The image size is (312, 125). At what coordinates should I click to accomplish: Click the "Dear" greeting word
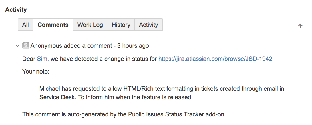tap(29, 59)
